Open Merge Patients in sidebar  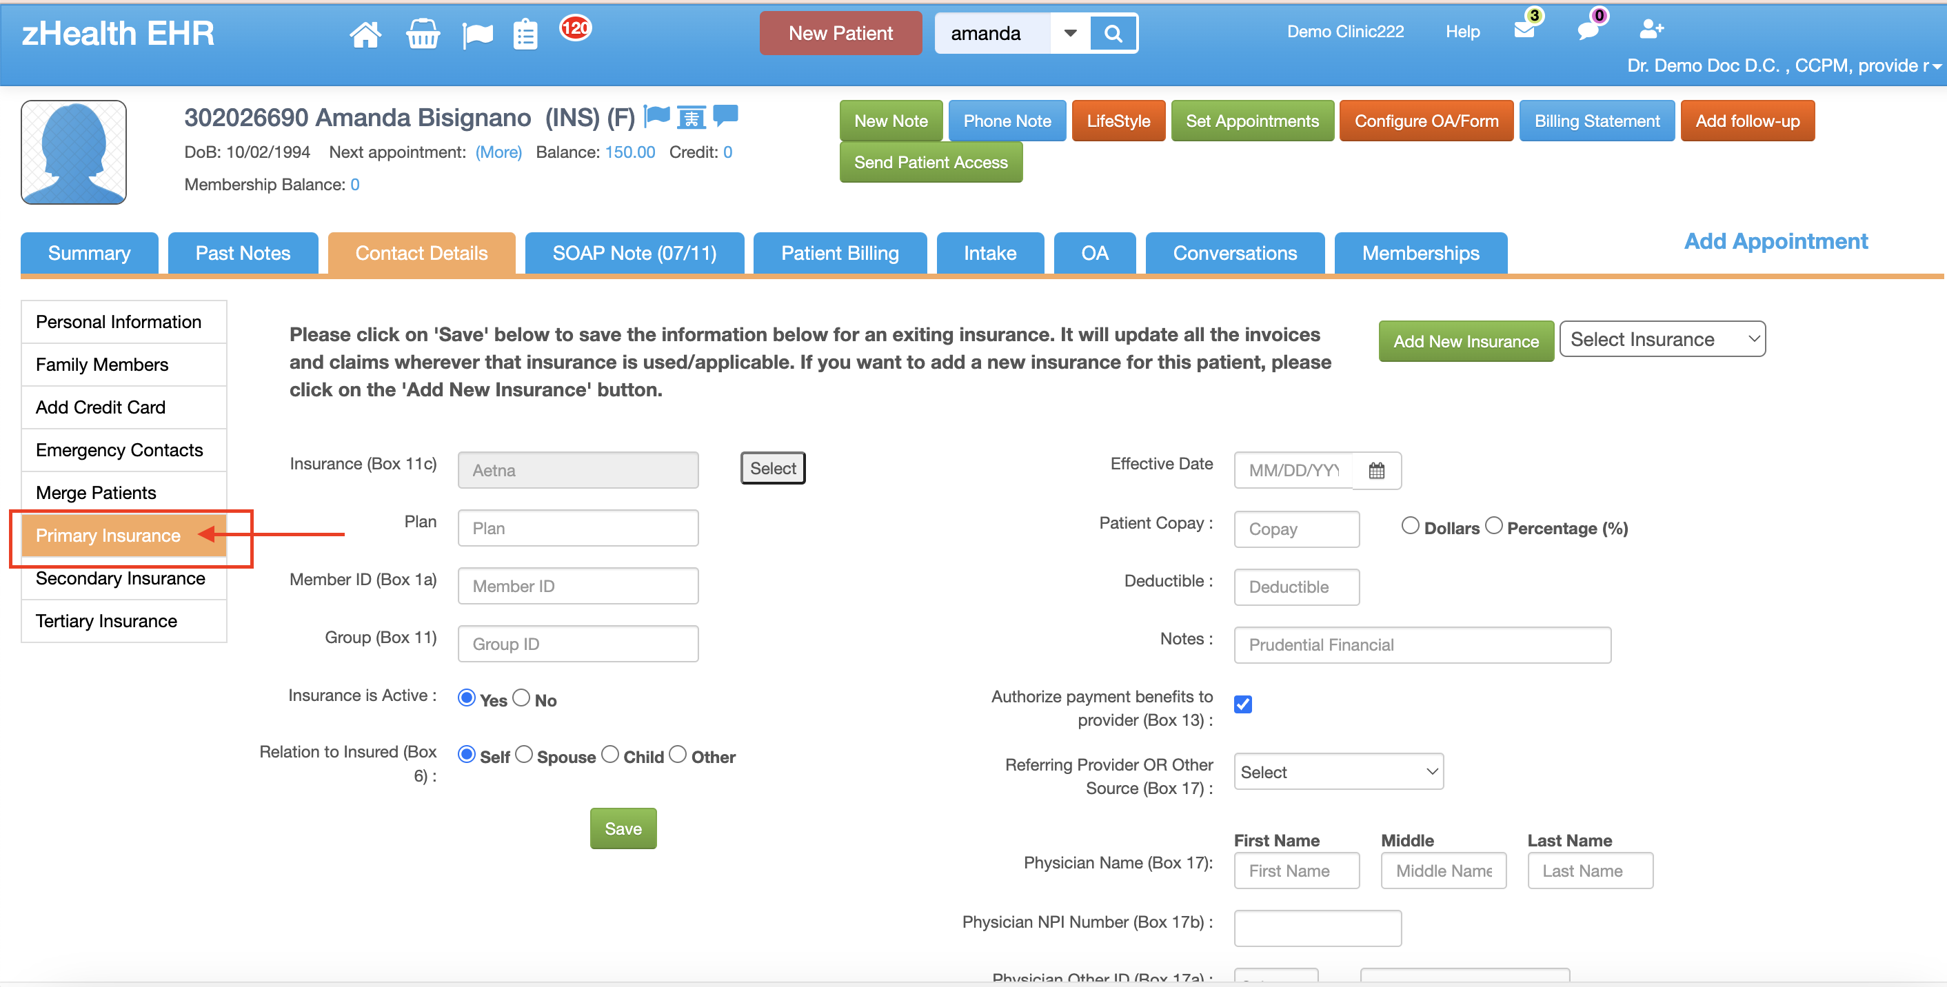(x=124, y=493)
